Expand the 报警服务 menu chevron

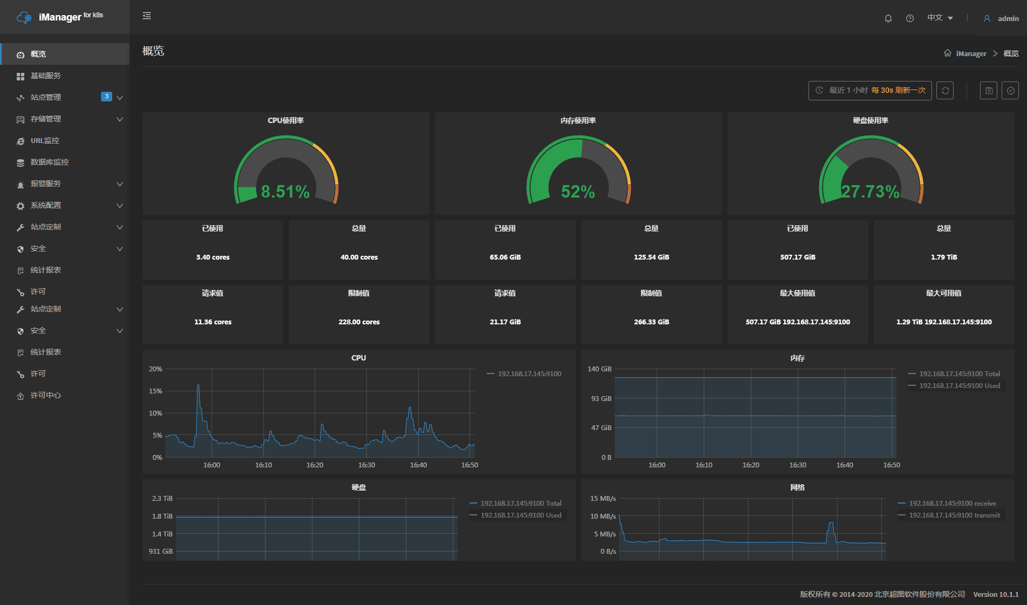click(120, 184)
